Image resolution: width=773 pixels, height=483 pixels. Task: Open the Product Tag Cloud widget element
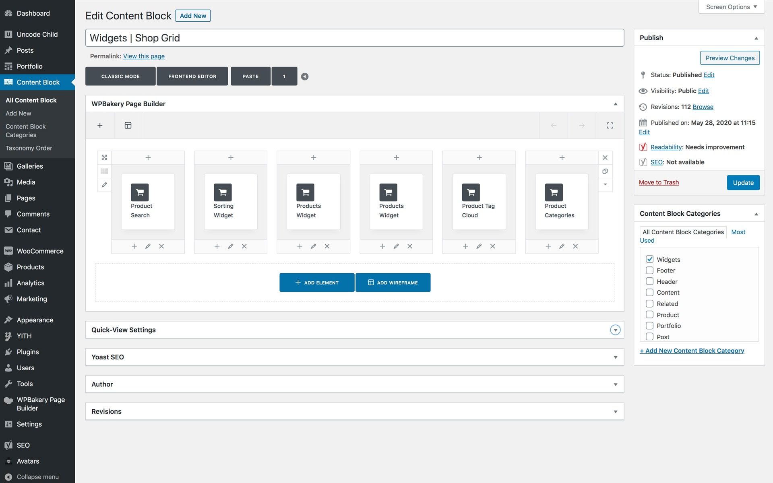[479, 202]
